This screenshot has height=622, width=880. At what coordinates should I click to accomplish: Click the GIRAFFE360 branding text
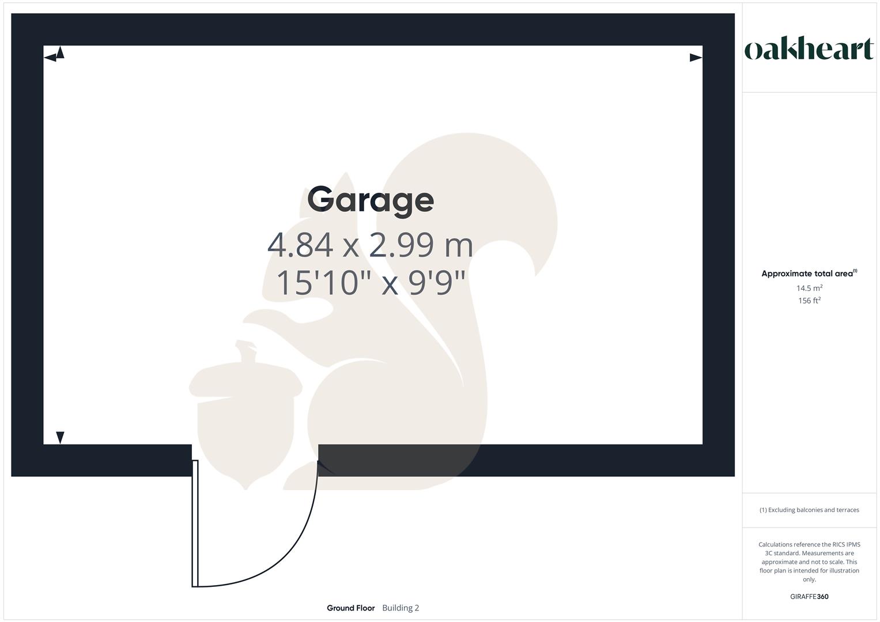pos(809,597)
